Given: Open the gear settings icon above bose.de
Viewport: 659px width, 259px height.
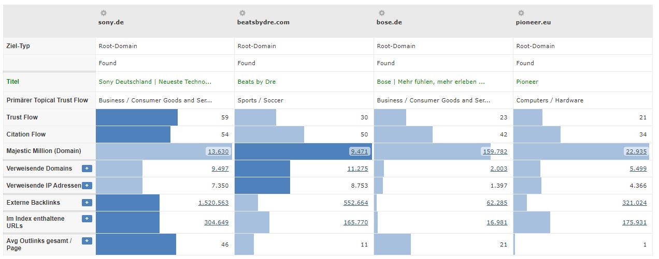Looking at the screenshot, I should point(382,13).
